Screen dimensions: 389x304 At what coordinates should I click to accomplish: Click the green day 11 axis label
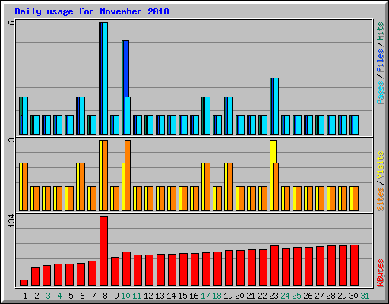tap(137, 296)
